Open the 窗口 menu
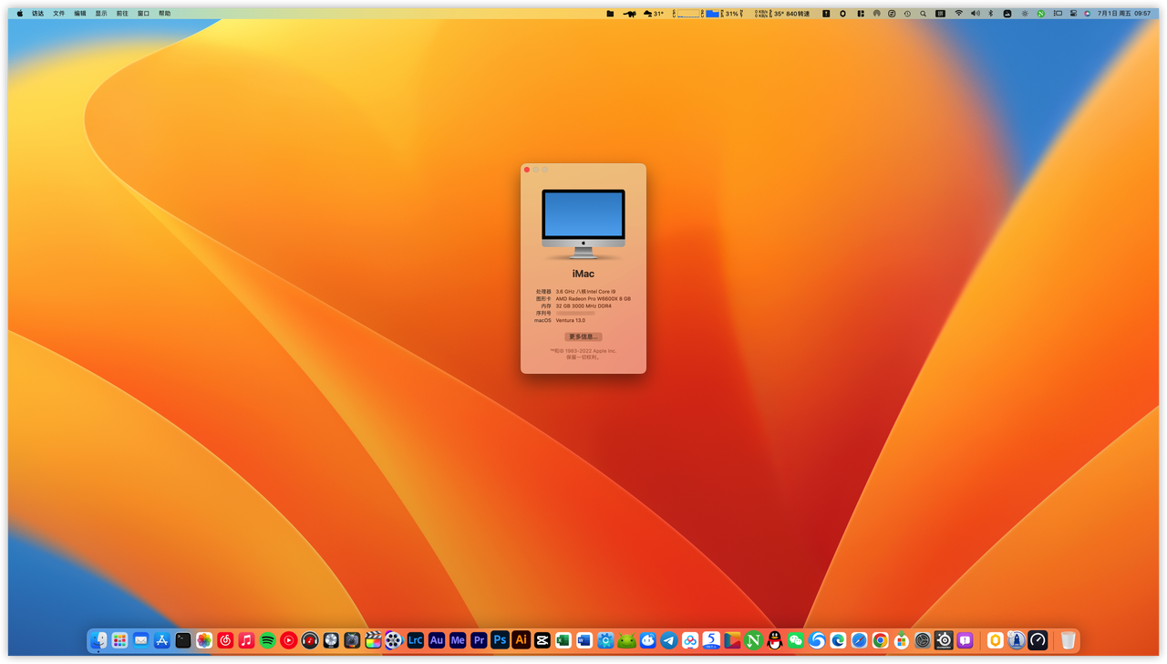The width and height of the screenshot is (1167, 664). (x=143, y=14)
